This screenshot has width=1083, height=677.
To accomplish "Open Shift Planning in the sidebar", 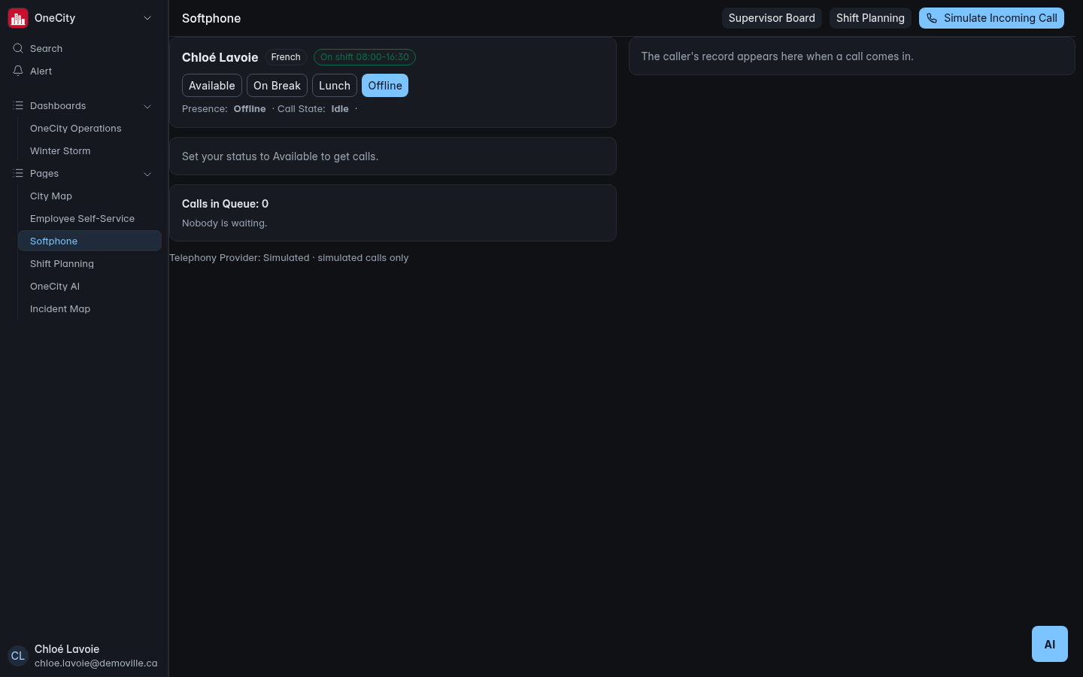I will [89, 264].
